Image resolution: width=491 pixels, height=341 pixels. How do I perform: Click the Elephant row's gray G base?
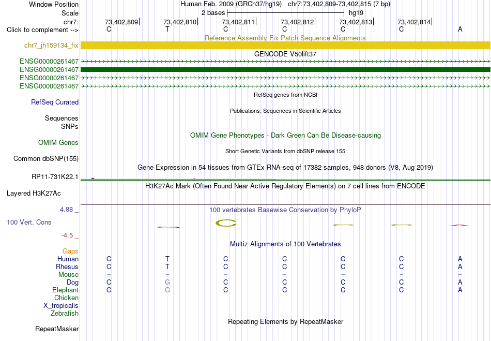click(x=167, y=290)
